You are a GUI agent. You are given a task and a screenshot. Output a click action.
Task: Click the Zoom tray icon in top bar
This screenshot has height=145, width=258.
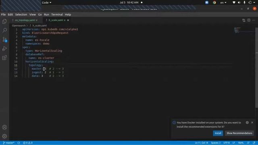(x=207, y=2)
